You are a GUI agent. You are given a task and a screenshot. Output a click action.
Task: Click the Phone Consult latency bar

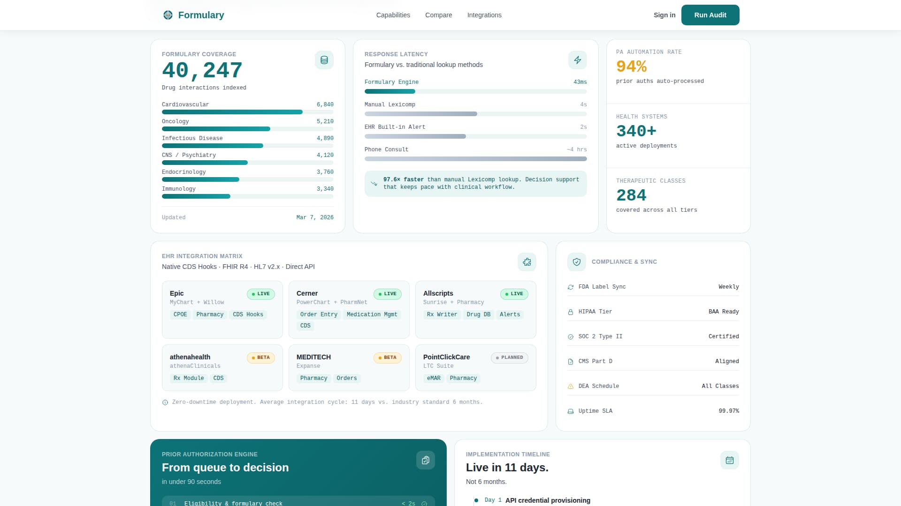tap(476, 159)
